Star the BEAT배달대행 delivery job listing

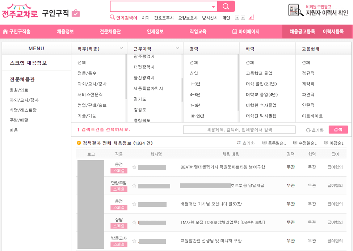tap(134, 167)
